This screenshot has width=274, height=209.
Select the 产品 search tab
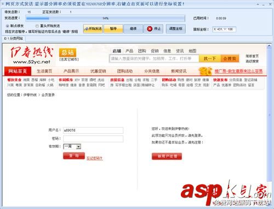[129, 51]
